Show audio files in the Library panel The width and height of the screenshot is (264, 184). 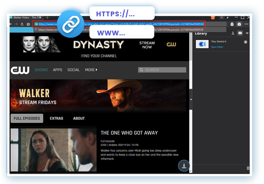click(x=247, y=33)
